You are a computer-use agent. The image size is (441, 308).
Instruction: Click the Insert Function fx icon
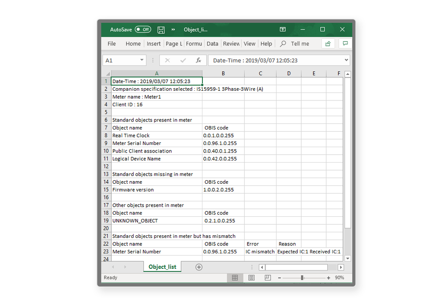point(198,60)
